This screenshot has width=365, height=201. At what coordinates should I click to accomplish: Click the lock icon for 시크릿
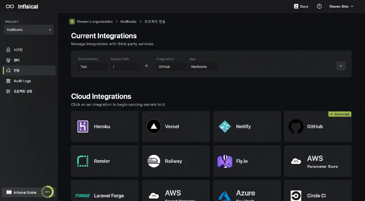point(8,50)
